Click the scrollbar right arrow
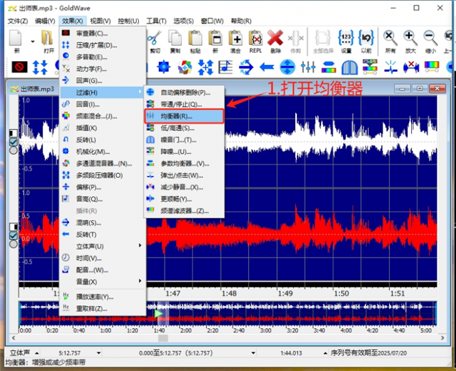This screenshot has width=456, height=371. 443,338
